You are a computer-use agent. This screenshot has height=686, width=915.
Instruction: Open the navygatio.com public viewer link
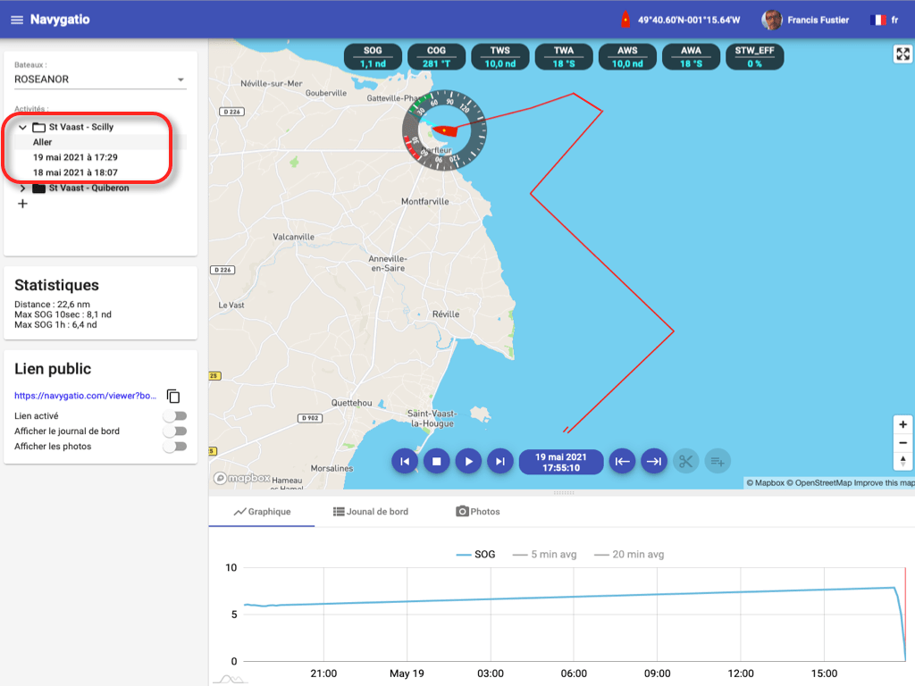point(86,396)
